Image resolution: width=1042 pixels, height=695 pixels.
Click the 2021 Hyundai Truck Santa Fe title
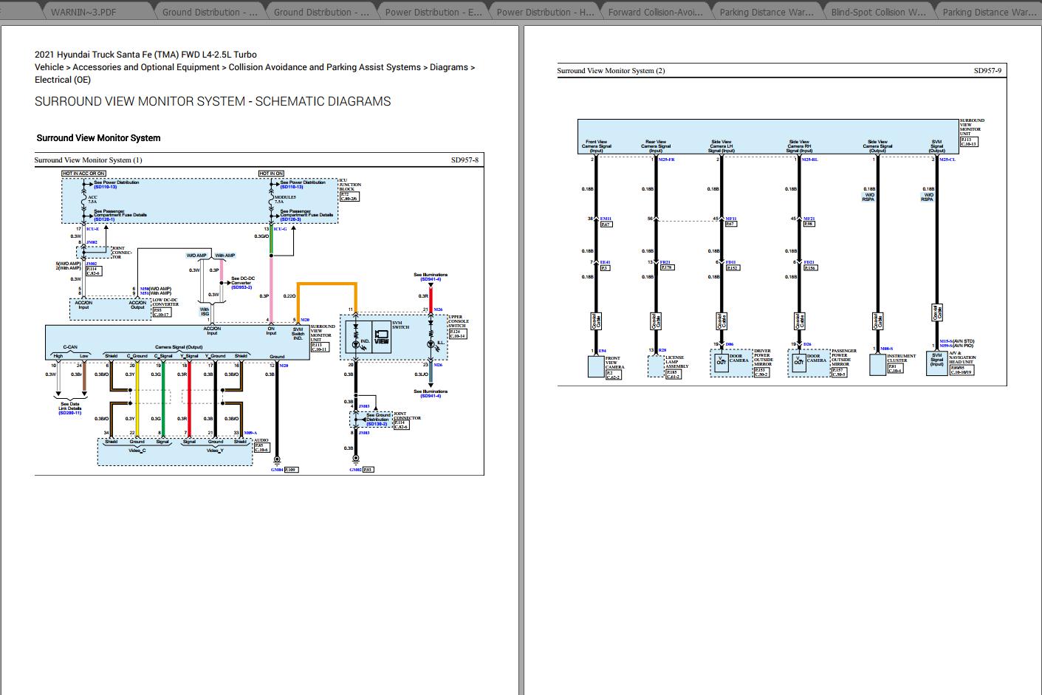pos(145,55)
